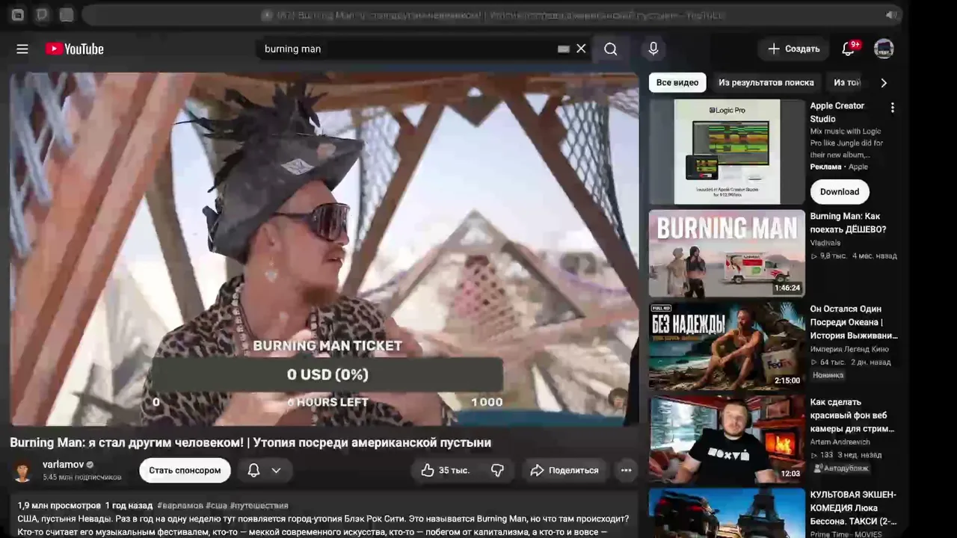
Task: Click the video player to pause
Action: 324,249
